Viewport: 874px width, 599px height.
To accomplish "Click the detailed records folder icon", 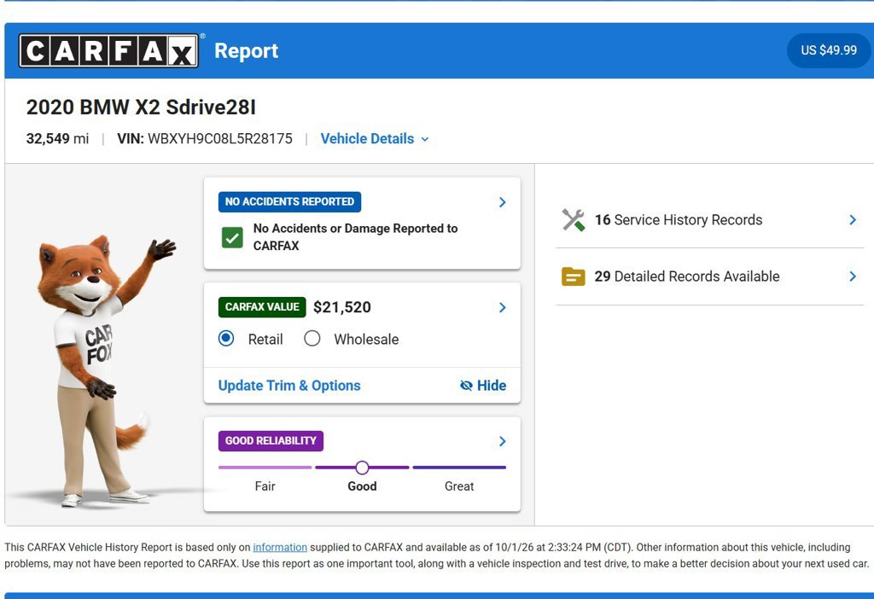I will click(x=573, y=276).
